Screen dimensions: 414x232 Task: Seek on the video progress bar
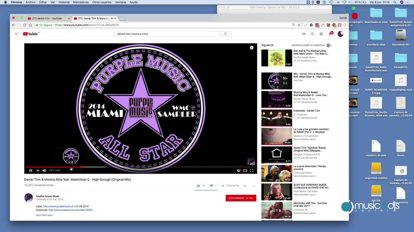point(141,167)
